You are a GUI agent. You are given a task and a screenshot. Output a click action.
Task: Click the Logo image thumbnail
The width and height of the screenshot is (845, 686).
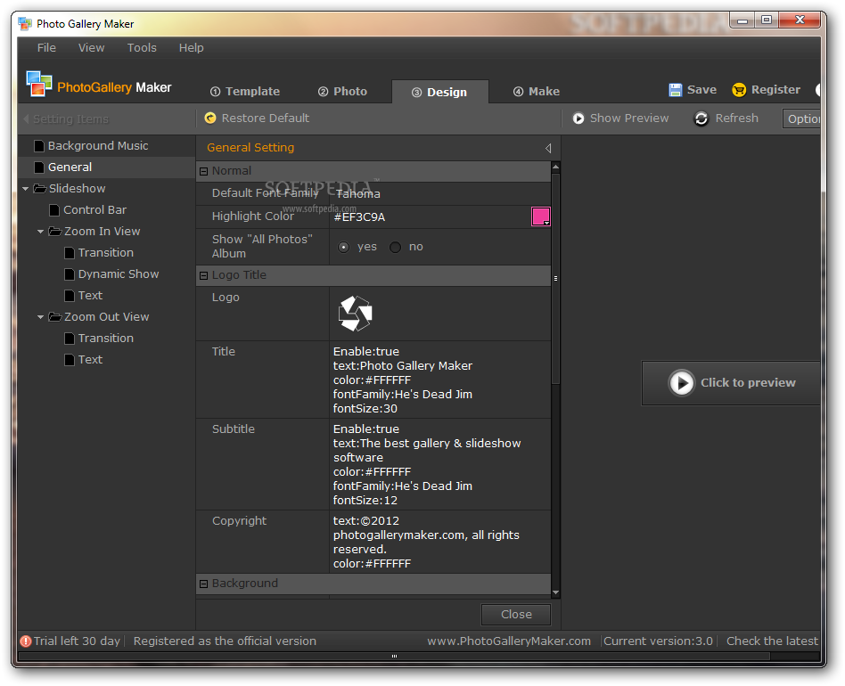355,314
